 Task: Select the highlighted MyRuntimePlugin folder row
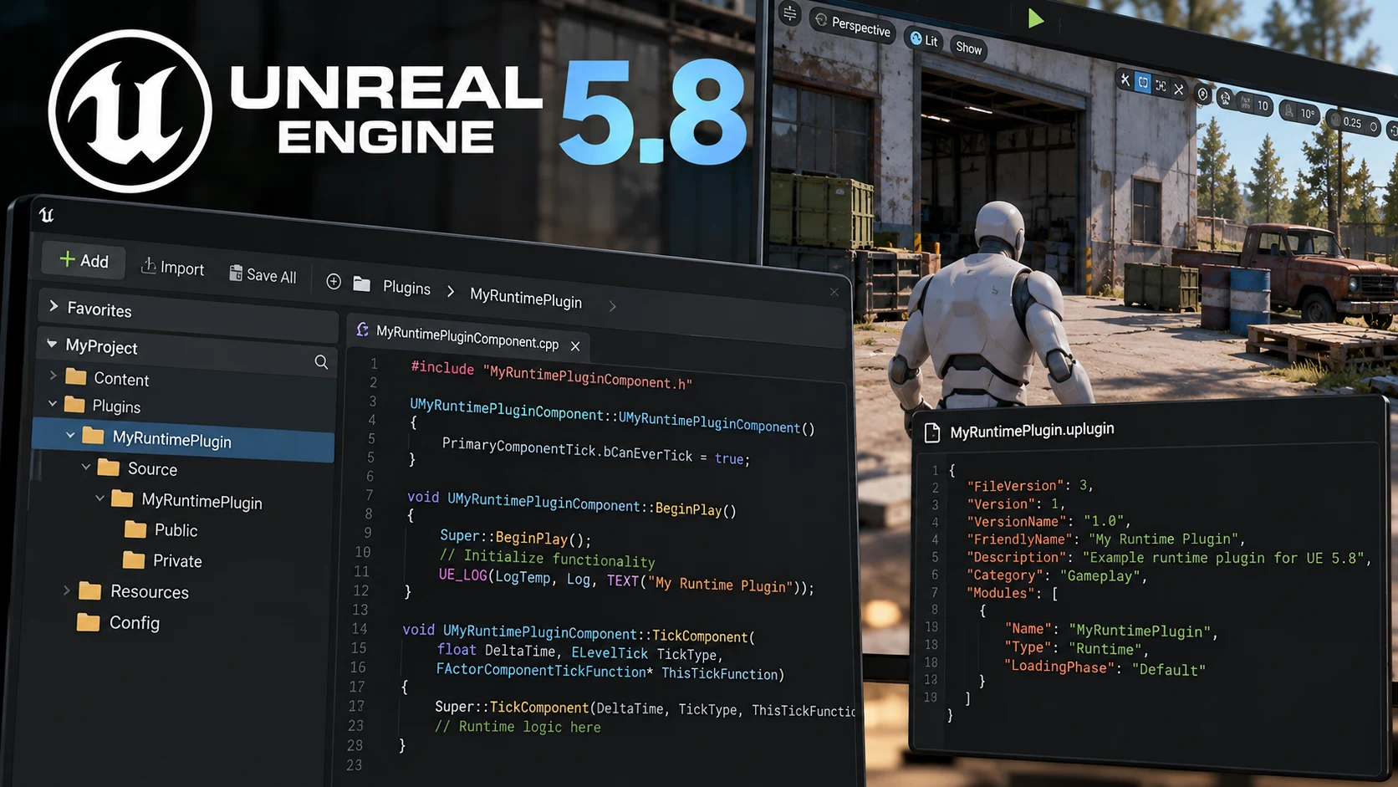pyautogui.click(x=183, y=439)
